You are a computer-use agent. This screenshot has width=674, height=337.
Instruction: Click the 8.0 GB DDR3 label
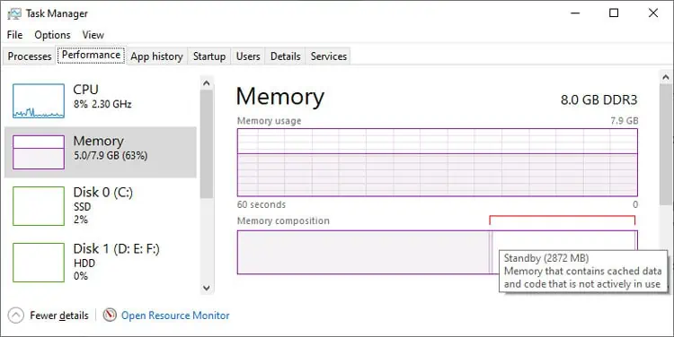(599, 99)
